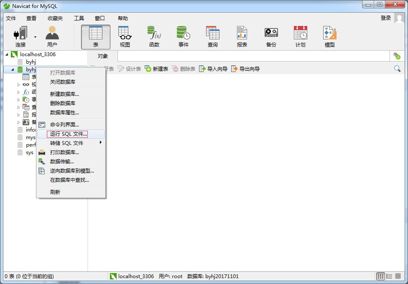Select the 视图 (View) toolbar icon

[125, 36]
